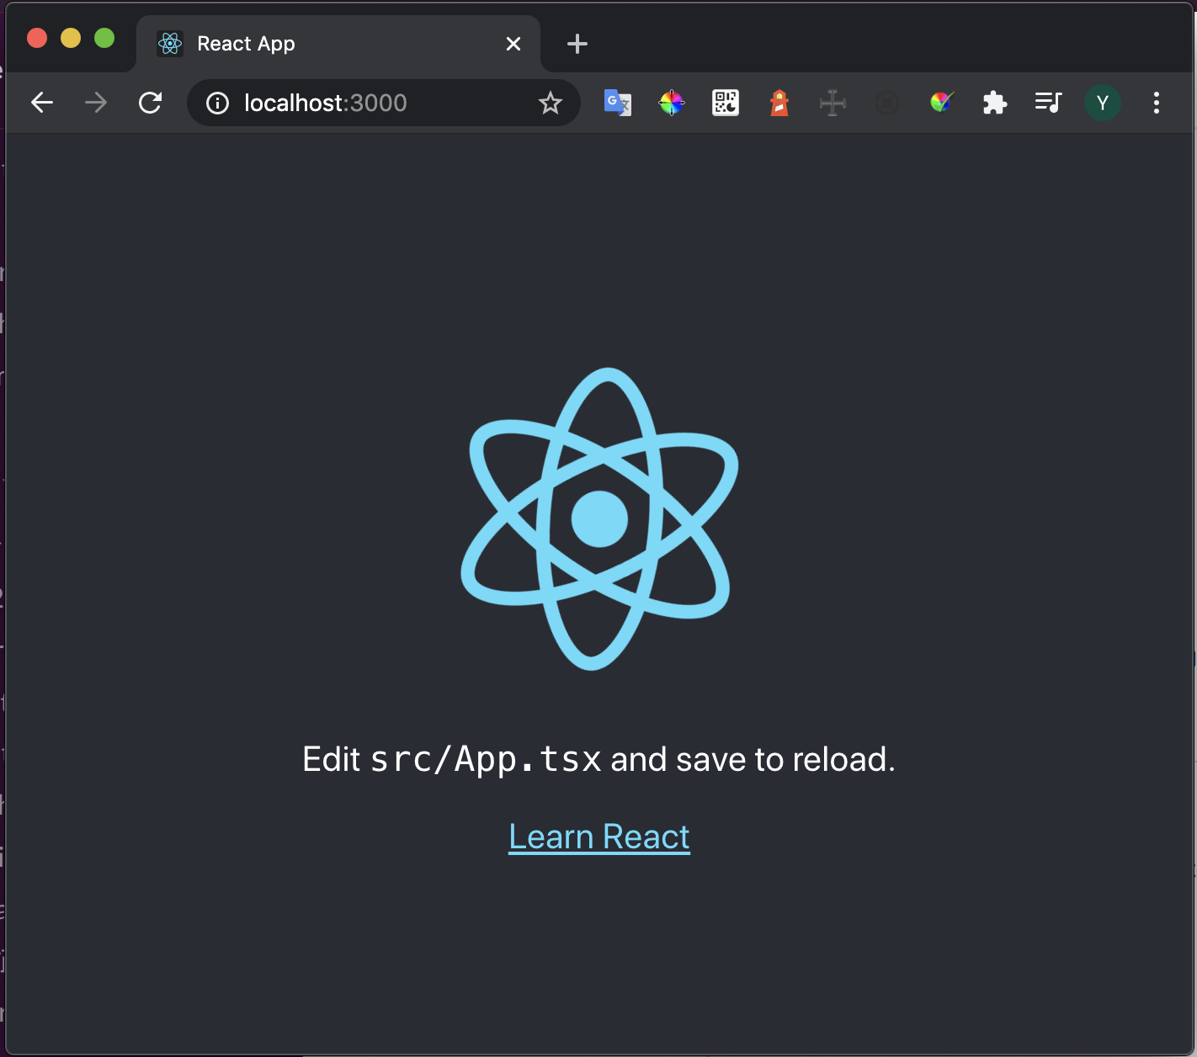Screen dimensions: 1197x1057
Task: Go back using the back arrow
Action: [x=42, y=103]
